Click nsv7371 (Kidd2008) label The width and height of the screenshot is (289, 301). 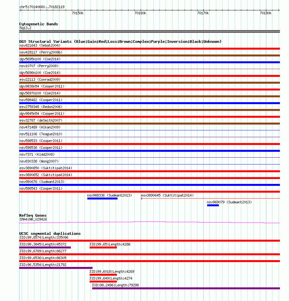pos(37,154)
